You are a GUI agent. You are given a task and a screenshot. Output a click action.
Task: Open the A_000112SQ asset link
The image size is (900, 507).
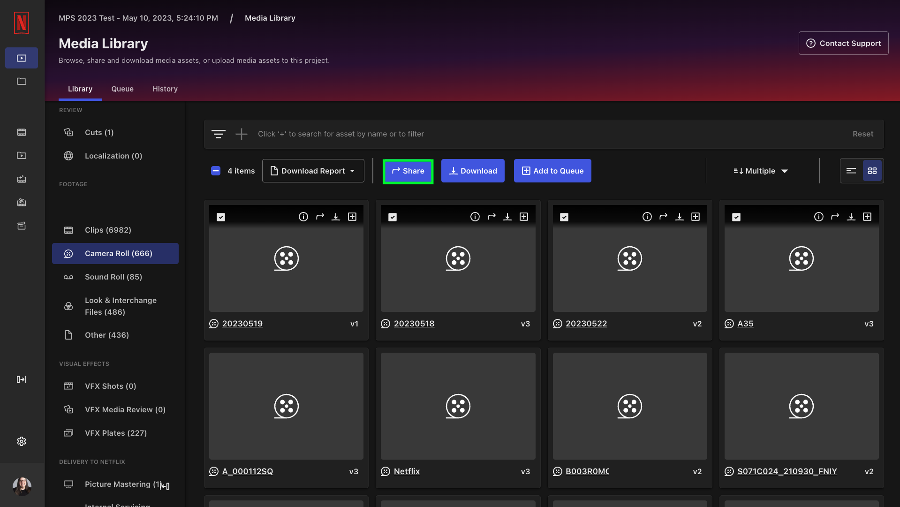pos(248,471)
